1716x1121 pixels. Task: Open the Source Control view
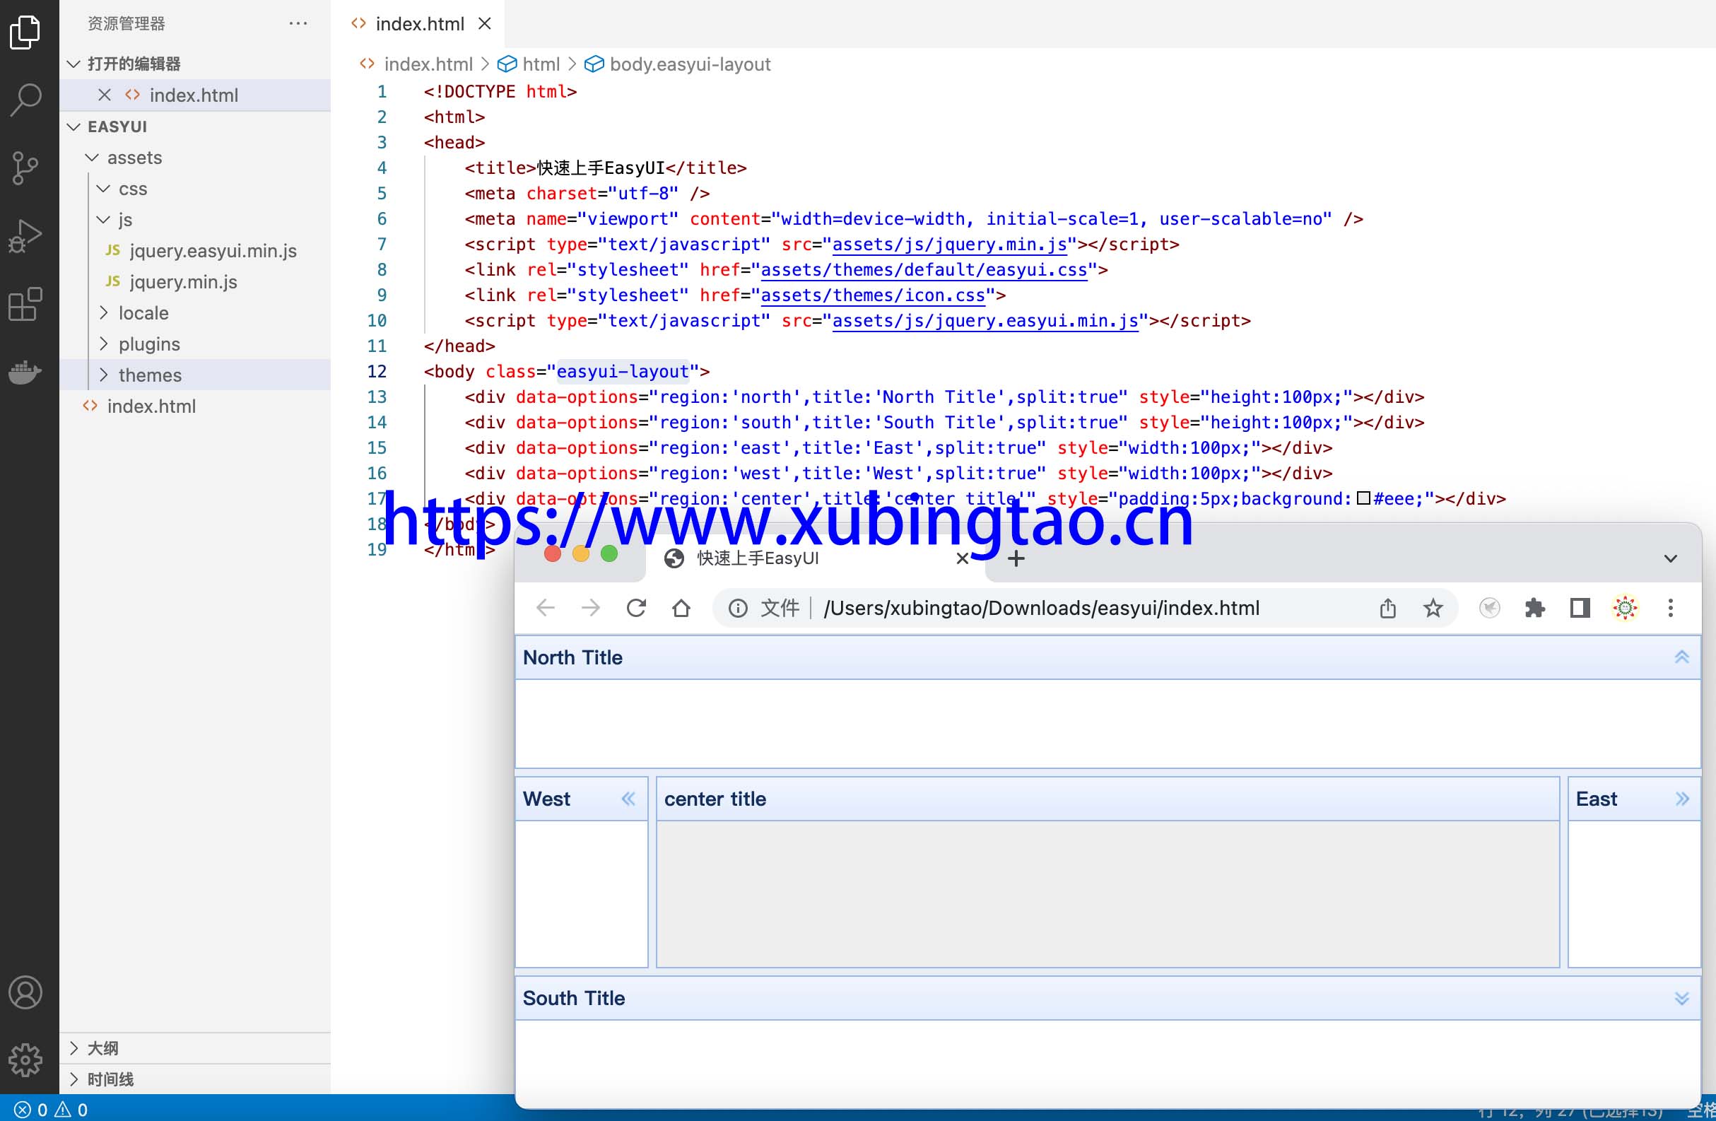click(x=26, y=168)
